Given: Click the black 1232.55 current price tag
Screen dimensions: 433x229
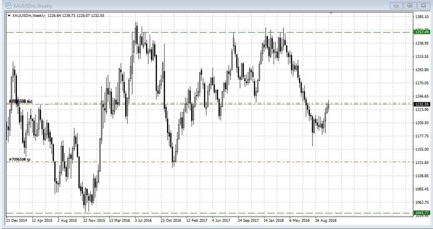Looking at the screenshot, I should pyautogui.click(x=422, y=104).
